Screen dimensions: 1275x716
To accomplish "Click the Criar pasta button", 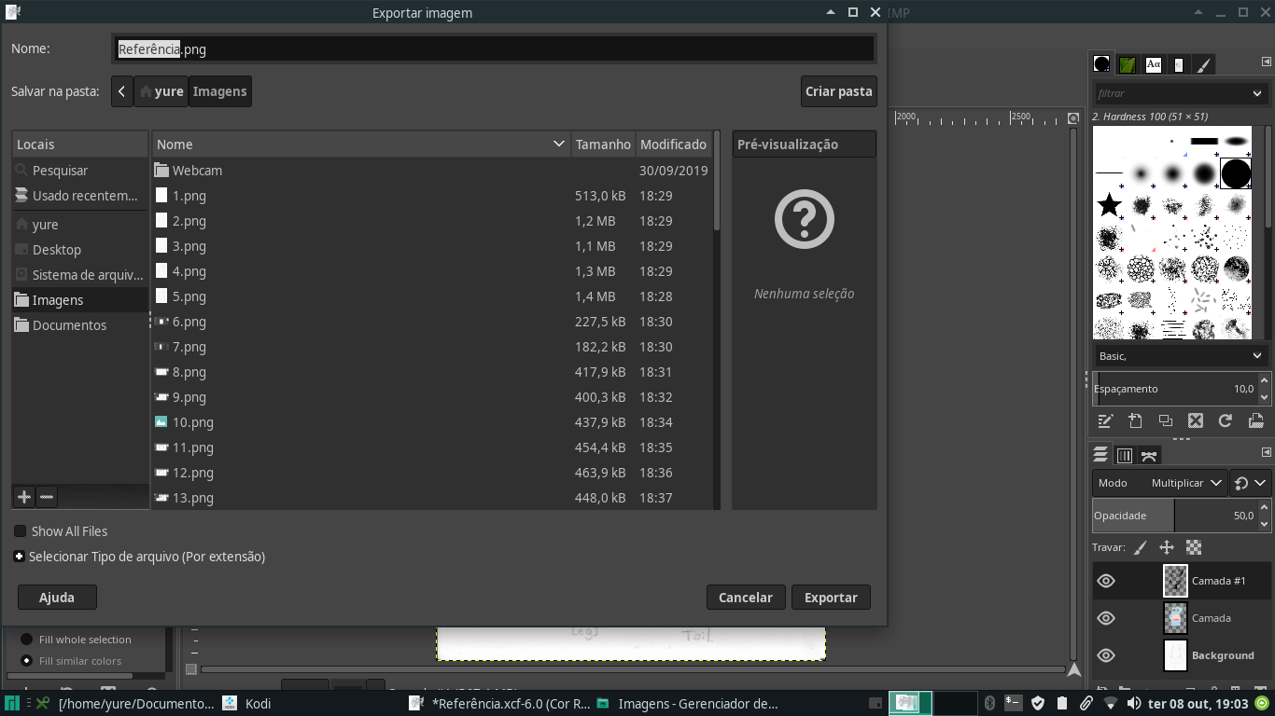I will pos(839,91).
